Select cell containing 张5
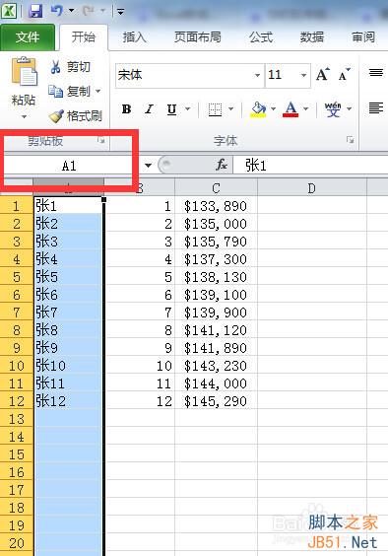This screenshot has height=556, width=388. [69, 277]
